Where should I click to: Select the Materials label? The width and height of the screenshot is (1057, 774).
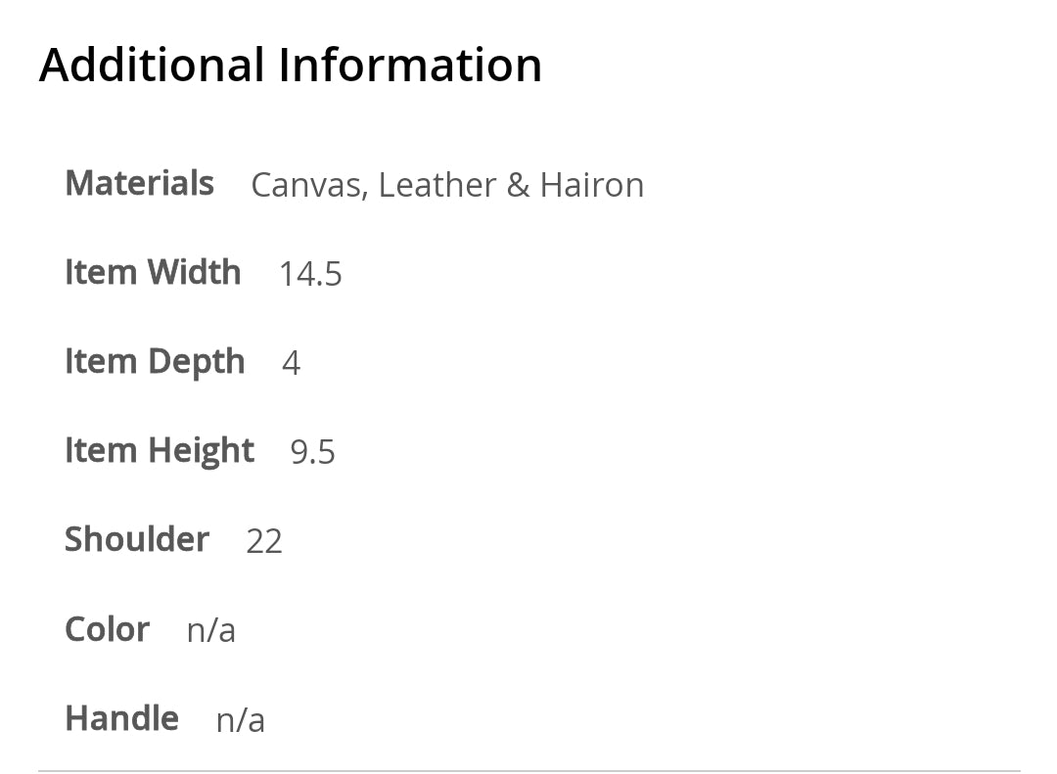click(139, 184)
